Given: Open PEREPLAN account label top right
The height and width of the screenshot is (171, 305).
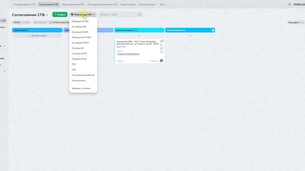Looking at the screenshot, I should pyautogui.click(x=299, y=4).
